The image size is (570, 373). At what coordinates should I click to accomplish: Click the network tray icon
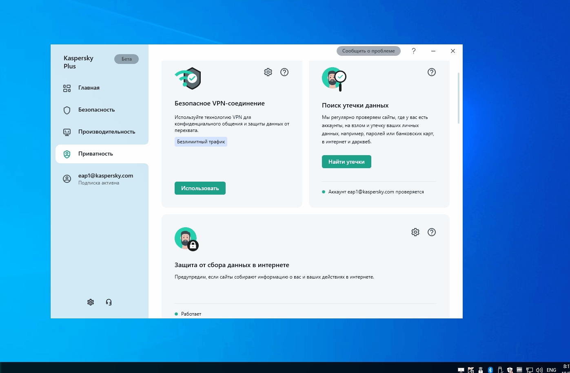tap(529, 370)
